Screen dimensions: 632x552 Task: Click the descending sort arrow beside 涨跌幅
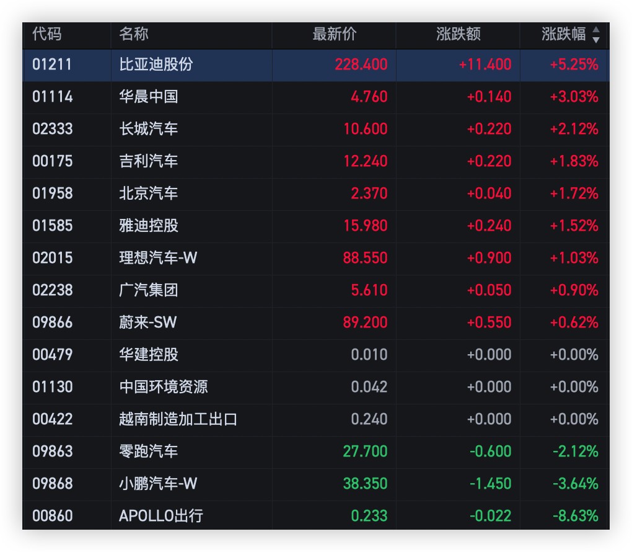tap(596, 40)
